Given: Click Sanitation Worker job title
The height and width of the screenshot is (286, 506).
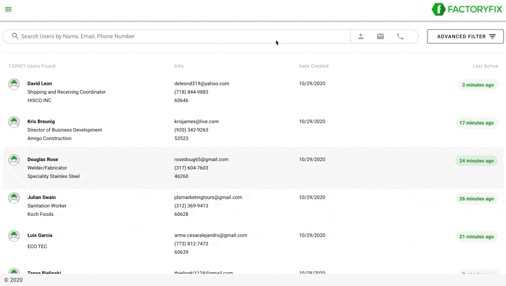Looking at the screenshot, I should coord(47,205).
